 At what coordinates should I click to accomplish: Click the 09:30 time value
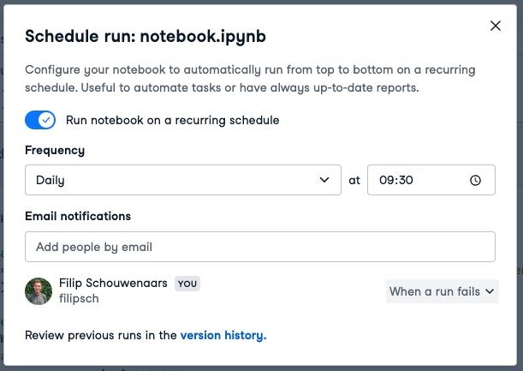(x=396, y=180)
